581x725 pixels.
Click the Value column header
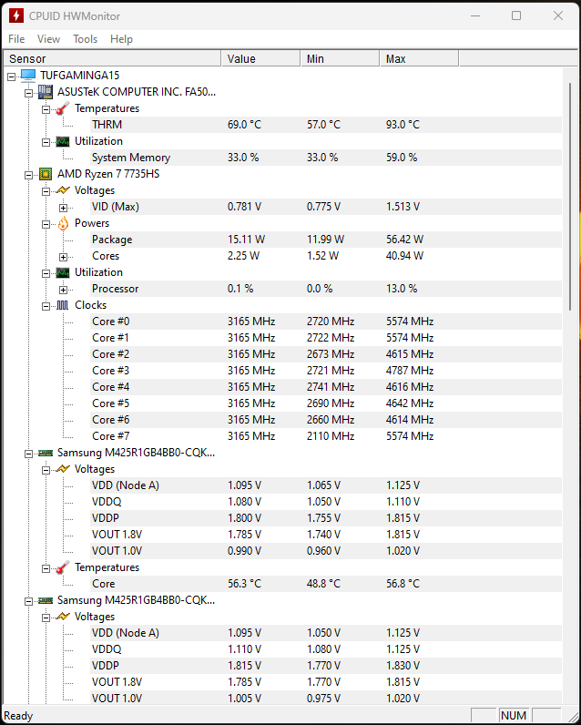click(261, 58)
